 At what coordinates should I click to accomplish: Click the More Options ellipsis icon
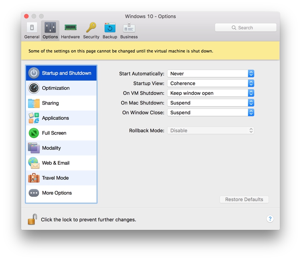pyautogui.click(x=34, y=193)
